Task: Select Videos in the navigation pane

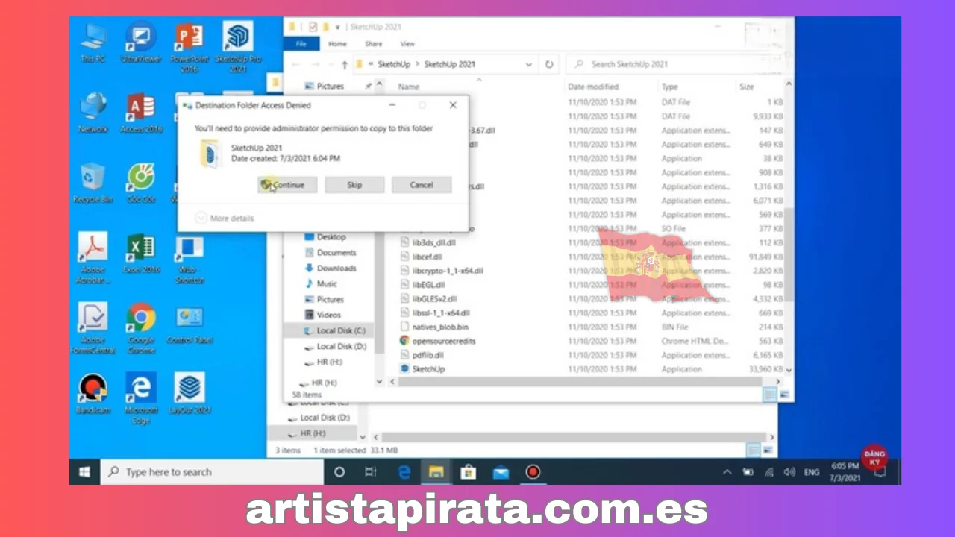Action: pyautogui.click(x=329, y=315)
